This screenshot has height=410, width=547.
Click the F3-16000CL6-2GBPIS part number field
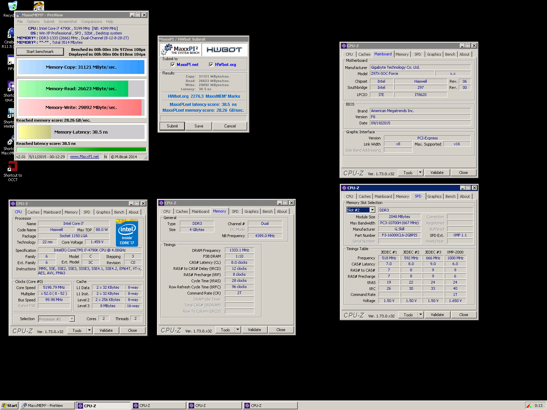[x=400, y=235]
